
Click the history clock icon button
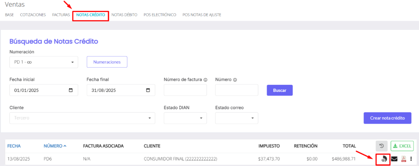pyautogui.click(x=382, y=146)
